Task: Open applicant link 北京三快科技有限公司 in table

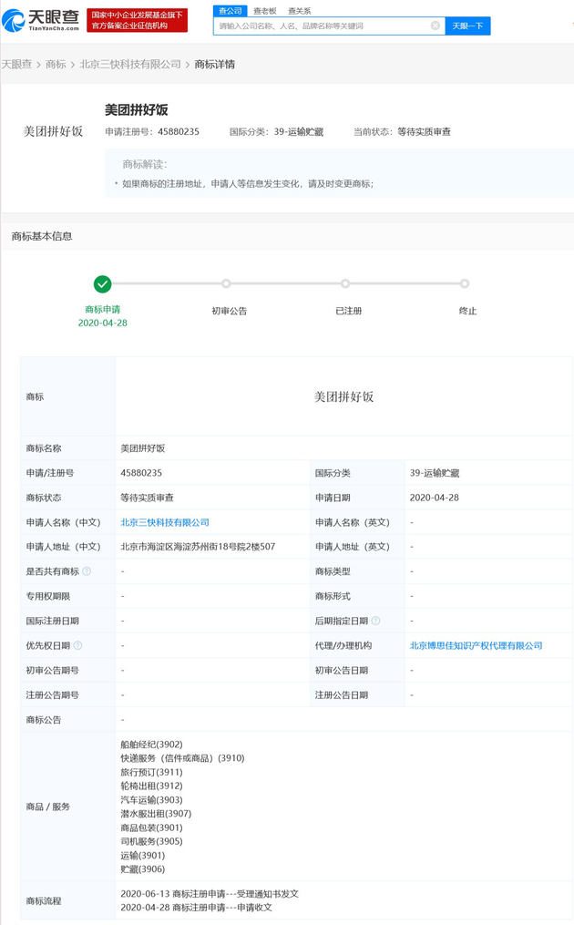Action: click(x=165, y=522)
